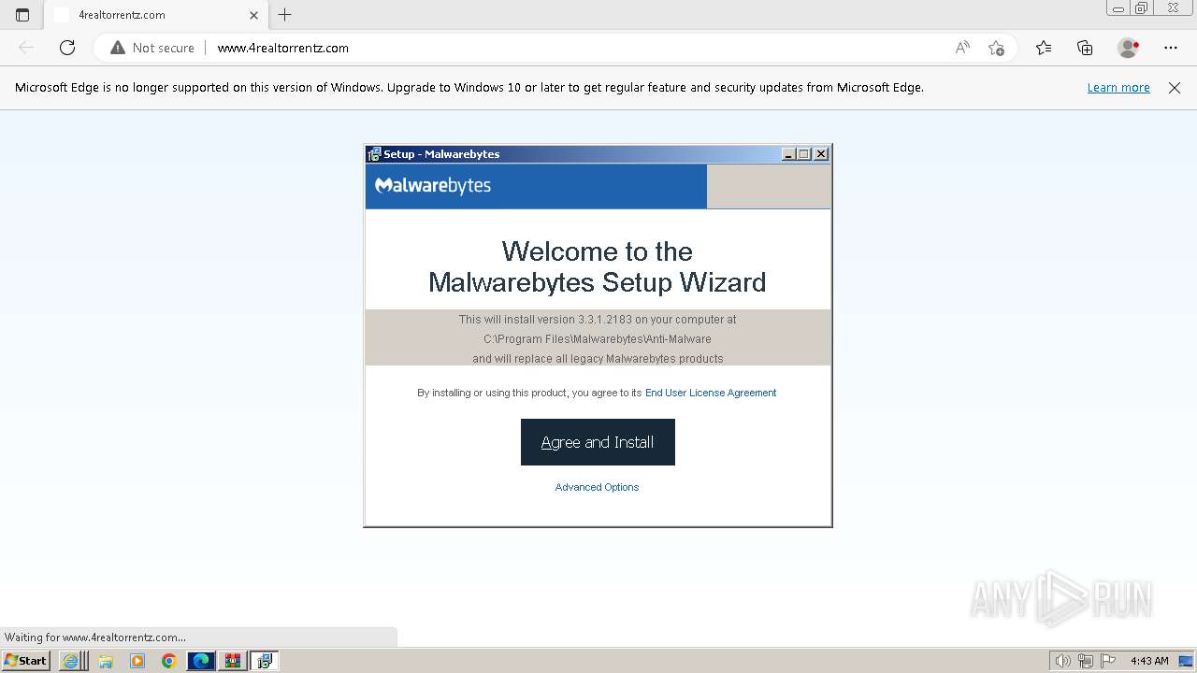This screenshot has width=1197, height=673.
Task: Reload the page with the refresh icon
Action: (67, 48)
